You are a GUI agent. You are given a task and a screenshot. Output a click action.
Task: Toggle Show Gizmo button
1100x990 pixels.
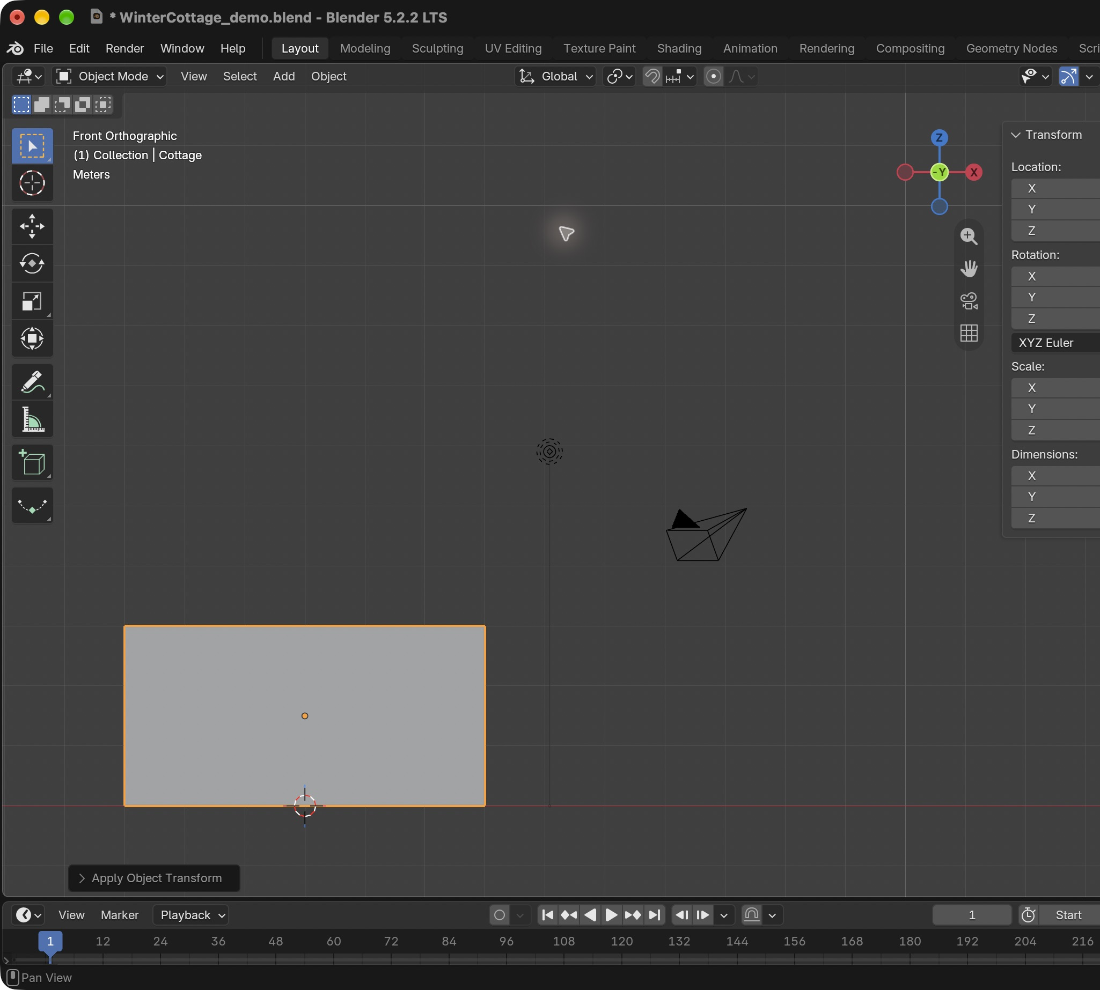tap(1068, 77)
